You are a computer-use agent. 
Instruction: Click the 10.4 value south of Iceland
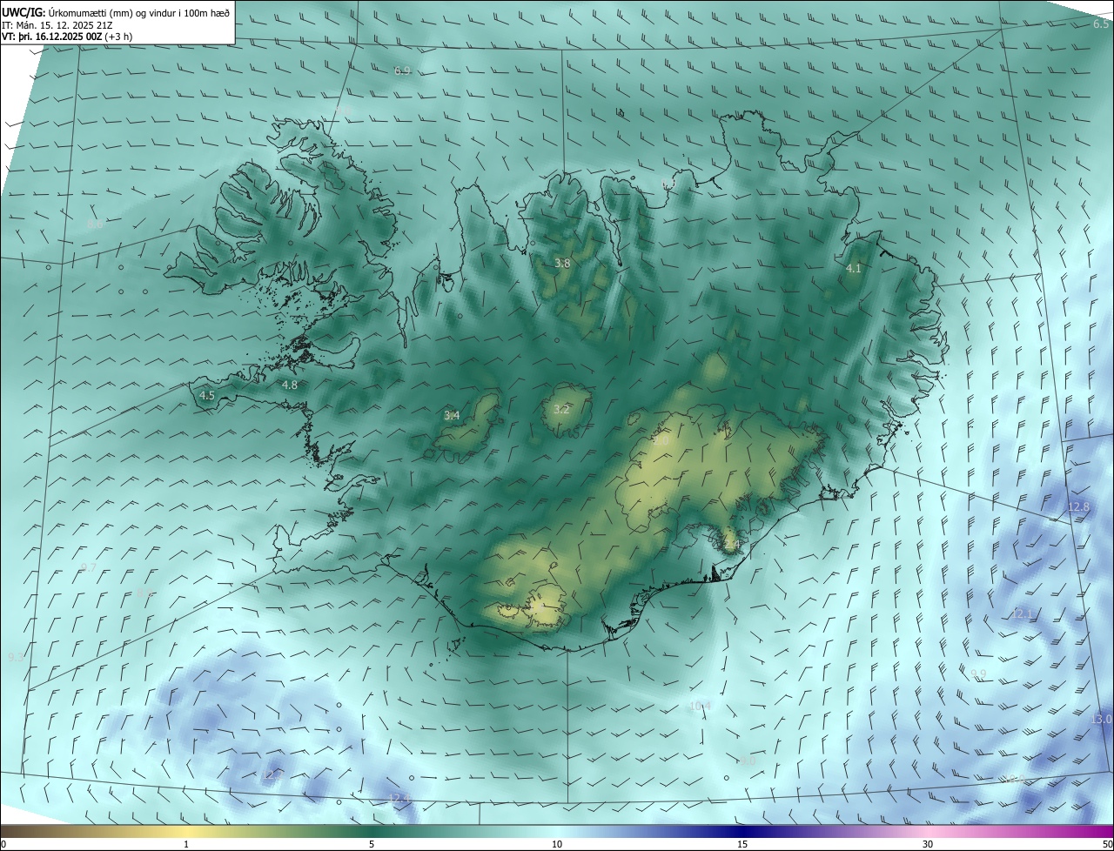pyautogui.click(x=700, y=706)
